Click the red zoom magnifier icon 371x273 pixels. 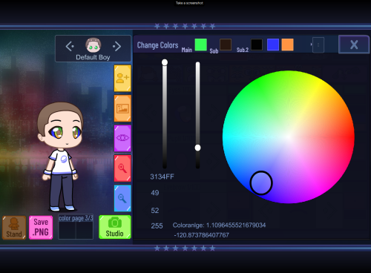pyautogui.click(x=122, y=168)
